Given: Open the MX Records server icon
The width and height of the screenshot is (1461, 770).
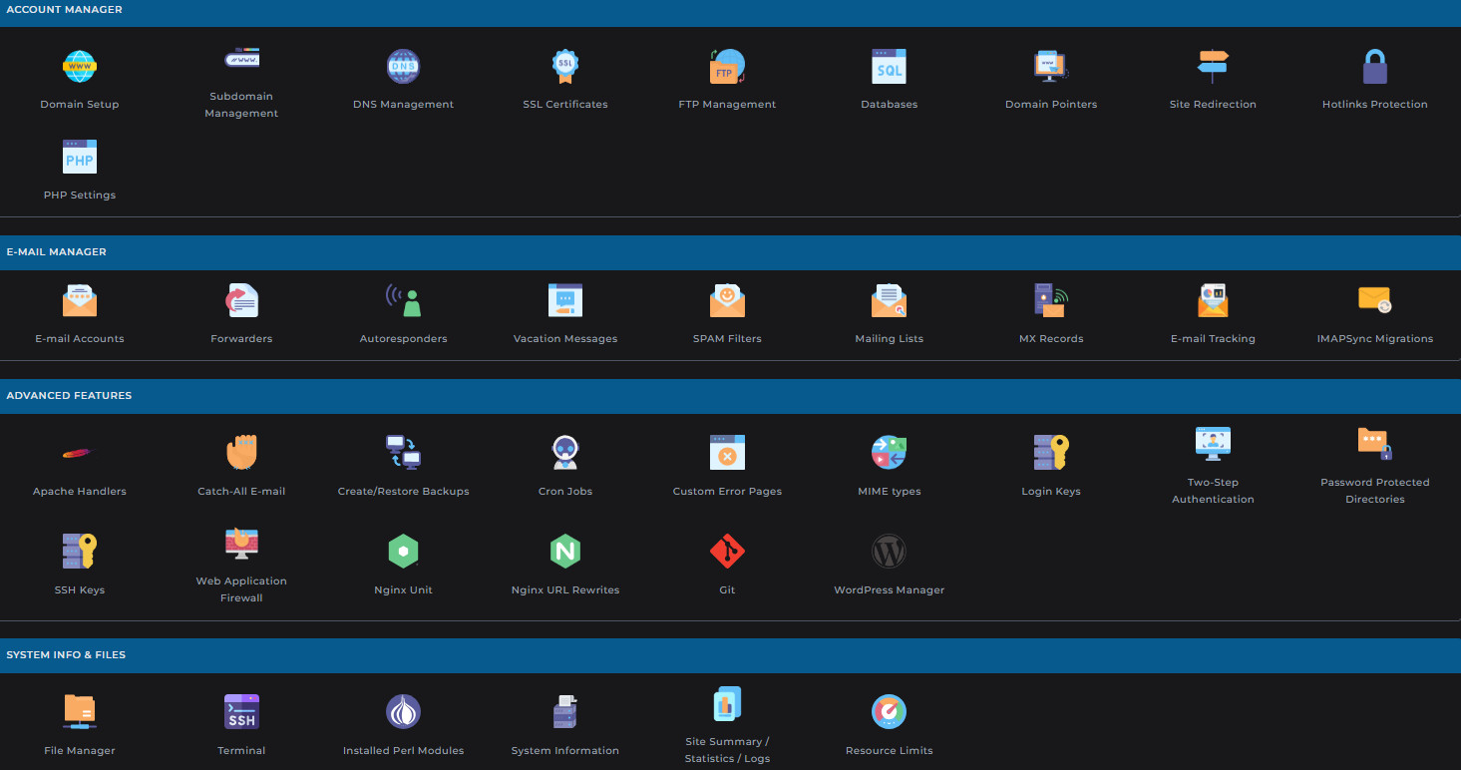Looking at the screenshot, I should [1051, 301].
